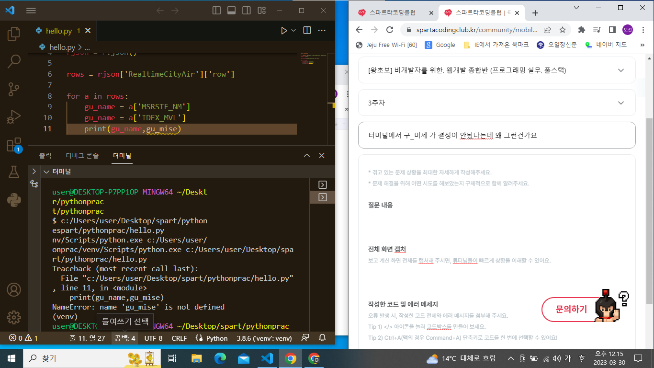The height and width of the screenshot is (368, 654).
Task: Toggle the bottom panel layout
Action: click(x=231, y=11)
